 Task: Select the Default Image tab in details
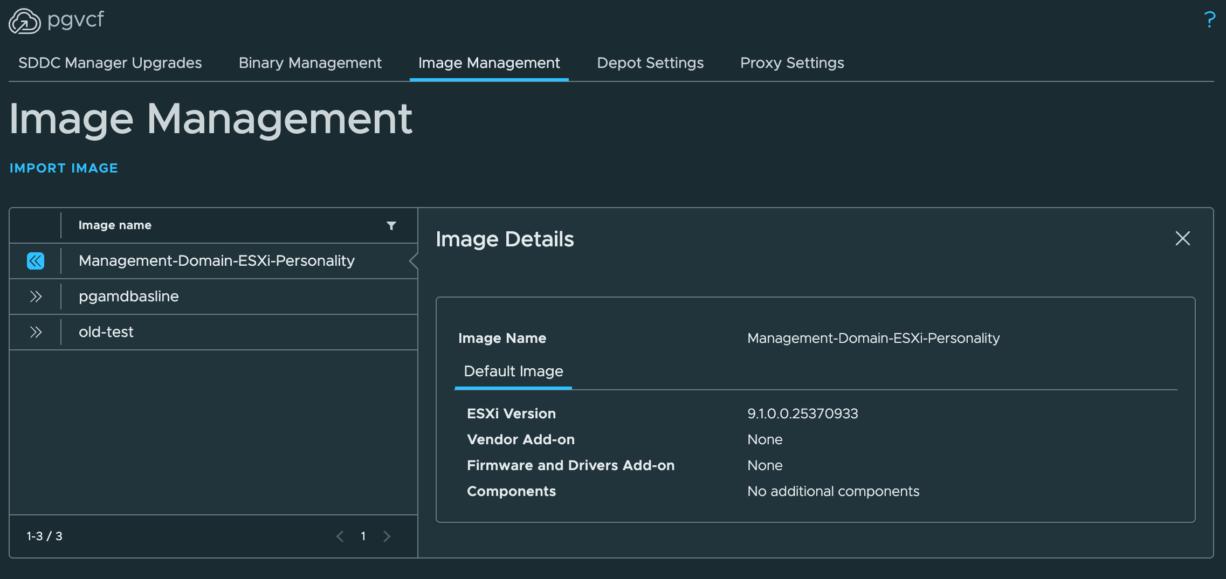pyautogui.click(x=513, y=371)
